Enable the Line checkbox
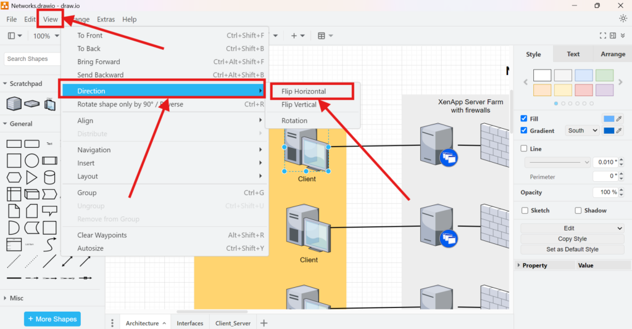The height and width of the screenshot is (329, 632). [524, 148]
